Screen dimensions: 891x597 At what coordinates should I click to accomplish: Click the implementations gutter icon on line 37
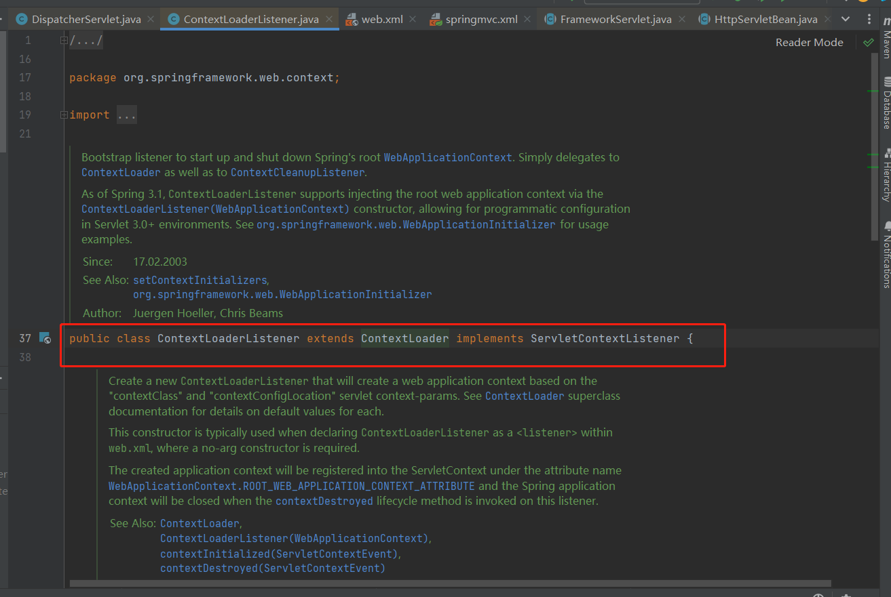click(x=45, y=337)
